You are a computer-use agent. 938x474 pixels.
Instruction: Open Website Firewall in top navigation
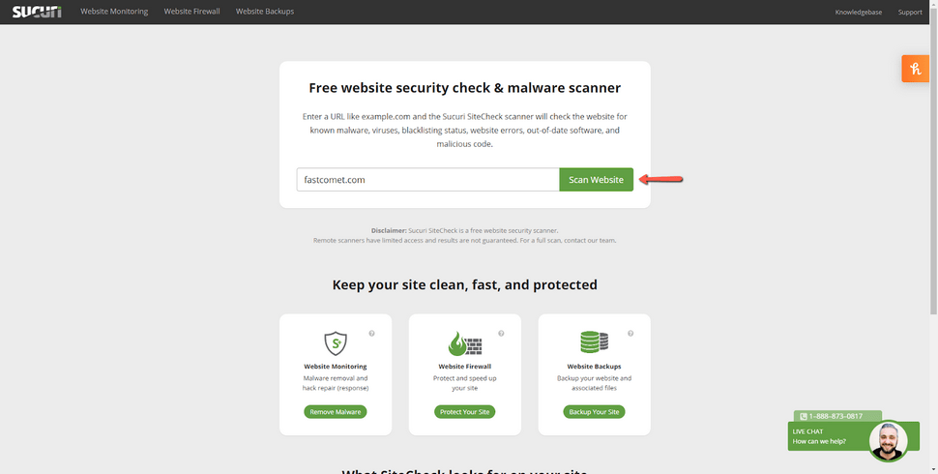[192, 12]
